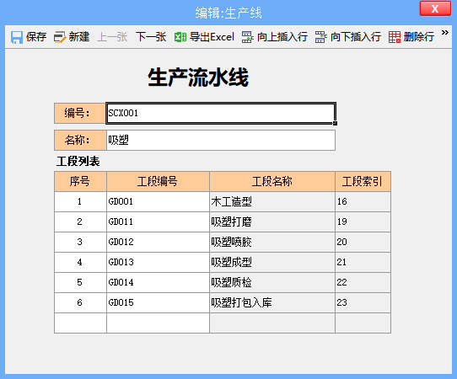Click the index cell 22
The height and width of the screenshot is (379, 457).
363,282
